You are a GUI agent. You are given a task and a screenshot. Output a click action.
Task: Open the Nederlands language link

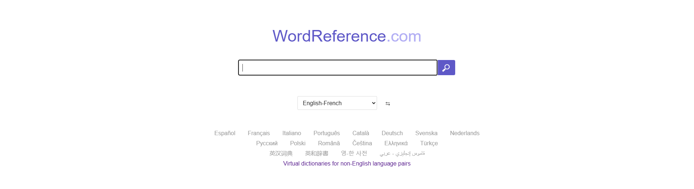coord(465,133)
